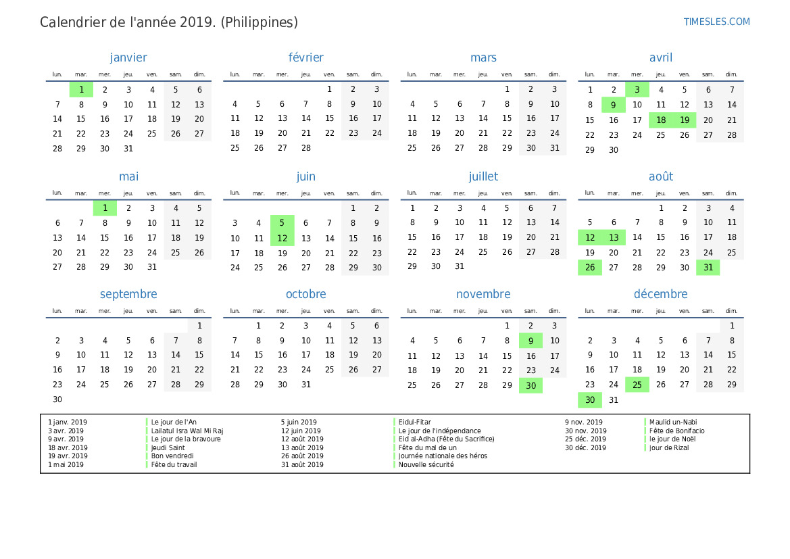Select highlighted January 1 holiday
The width and height of the screenshot is (790, 559).
point(81,90)
